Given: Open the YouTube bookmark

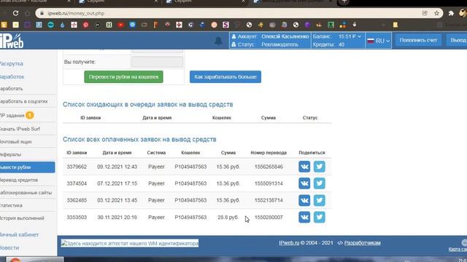Looking at the screenshot, I should point(120,25).
